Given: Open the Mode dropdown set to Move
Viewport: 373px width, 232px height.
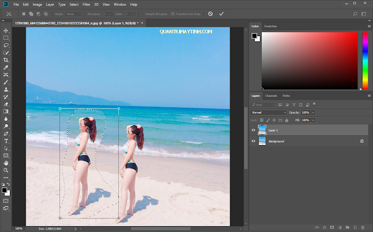Looking at the screenshot, I should (x=73, y=14).
